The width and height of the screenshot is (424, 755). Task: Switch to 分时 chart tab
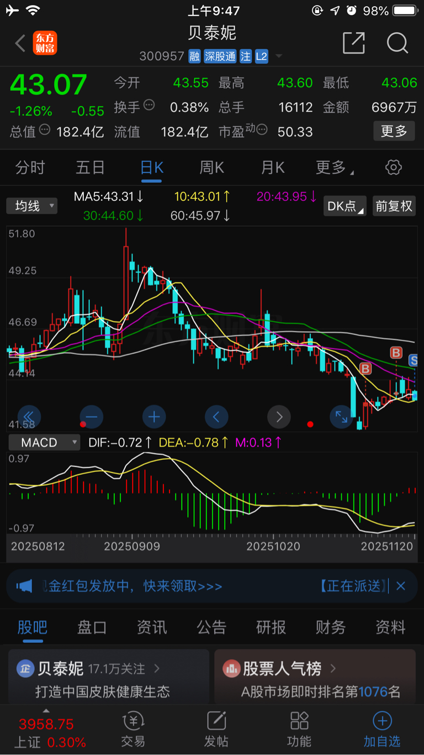pyautogui.click(x=30, y=167)
